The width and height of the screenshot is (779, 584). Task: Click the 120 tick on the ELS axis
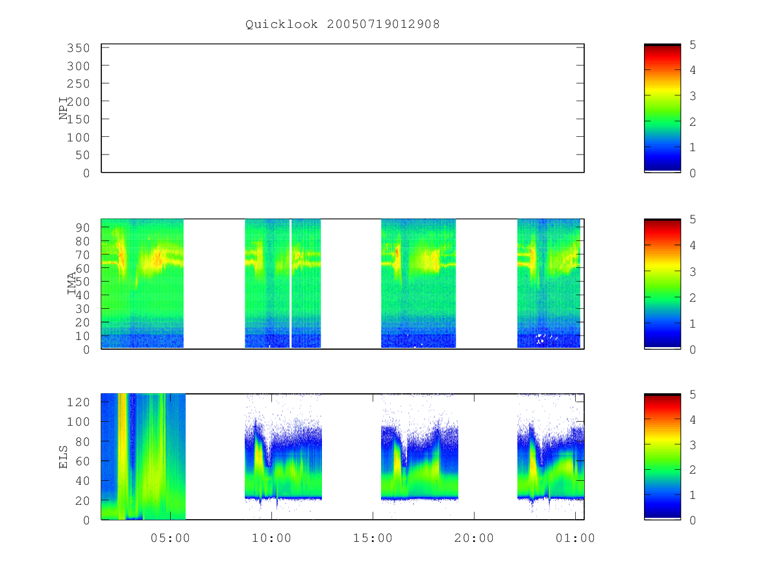[79, 402]
